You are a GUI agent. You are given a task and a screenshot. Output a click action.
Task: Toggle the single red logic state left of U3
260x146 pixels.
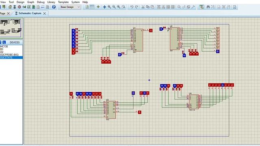pos(71,94)
